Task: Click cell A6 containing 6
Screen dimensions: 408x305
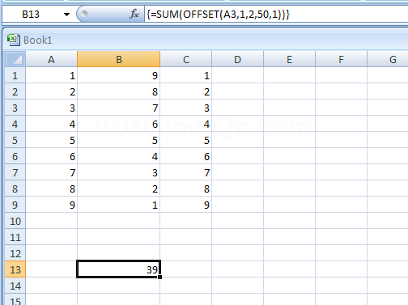Action: 51,156
